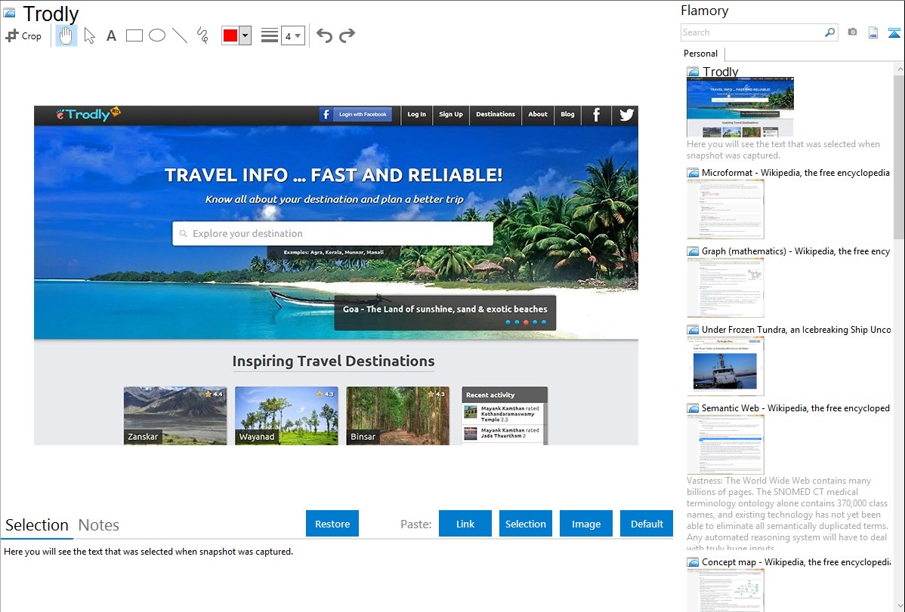Choose the text annotation tool
The height and width of the screenshot is (612, 905).
coord(111,35)
